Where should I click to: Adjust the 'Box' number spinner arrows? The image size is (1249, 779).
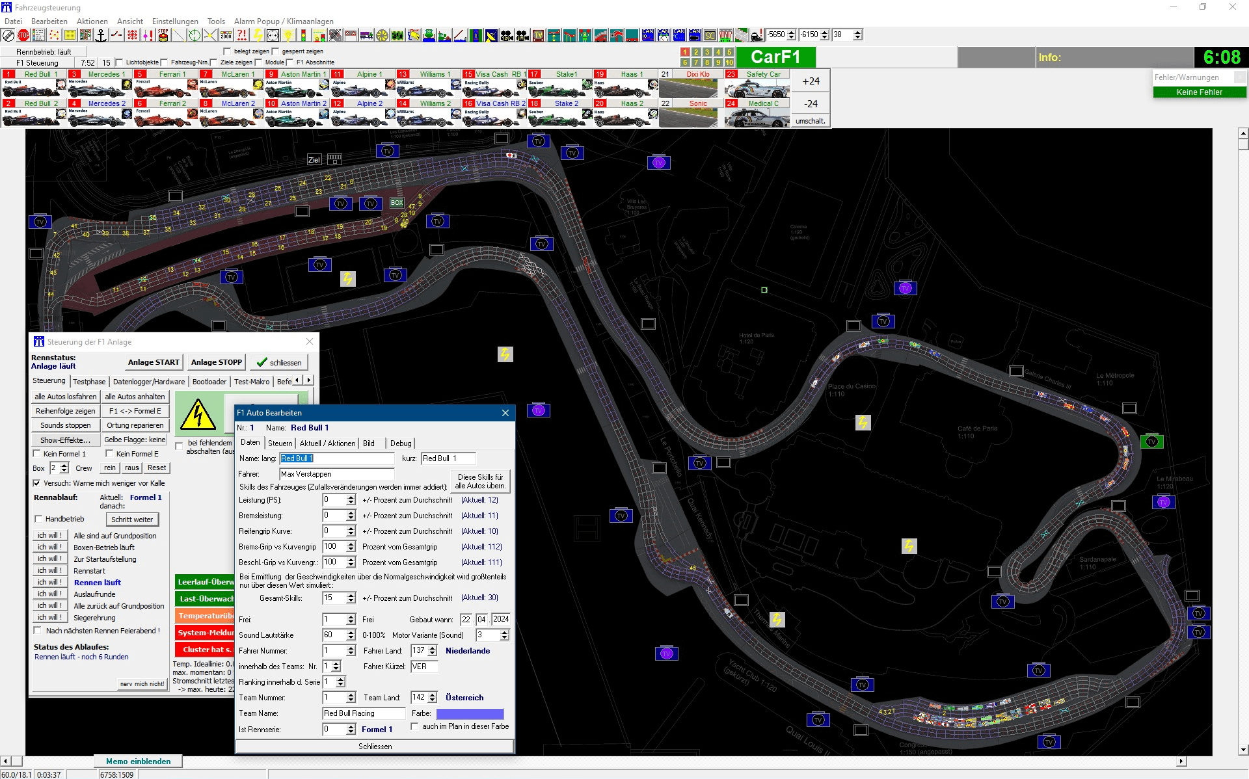coord(64,468)
